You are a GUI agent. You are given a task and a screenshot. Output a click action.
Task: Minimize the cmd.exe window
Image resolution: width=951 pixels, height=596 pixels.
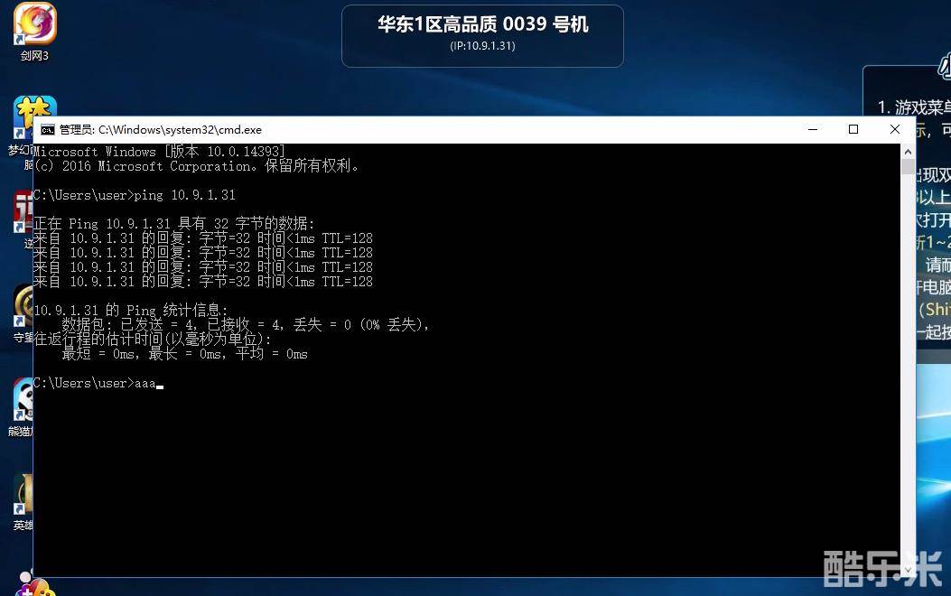(812, 130)
